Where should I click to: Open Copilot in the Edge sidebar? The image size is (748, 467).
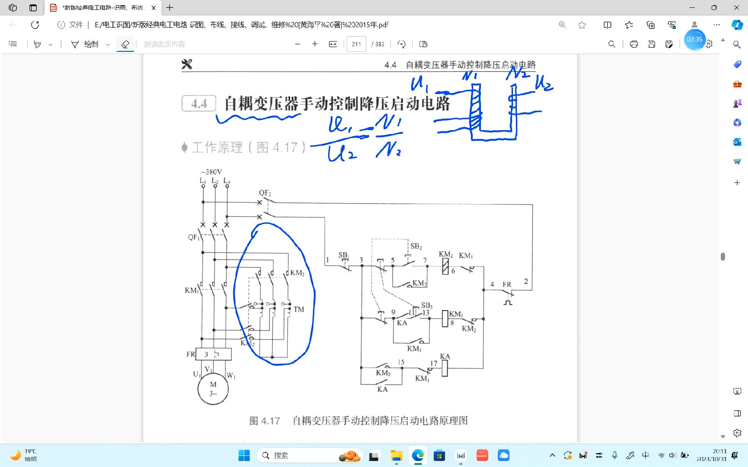point(737,25)
